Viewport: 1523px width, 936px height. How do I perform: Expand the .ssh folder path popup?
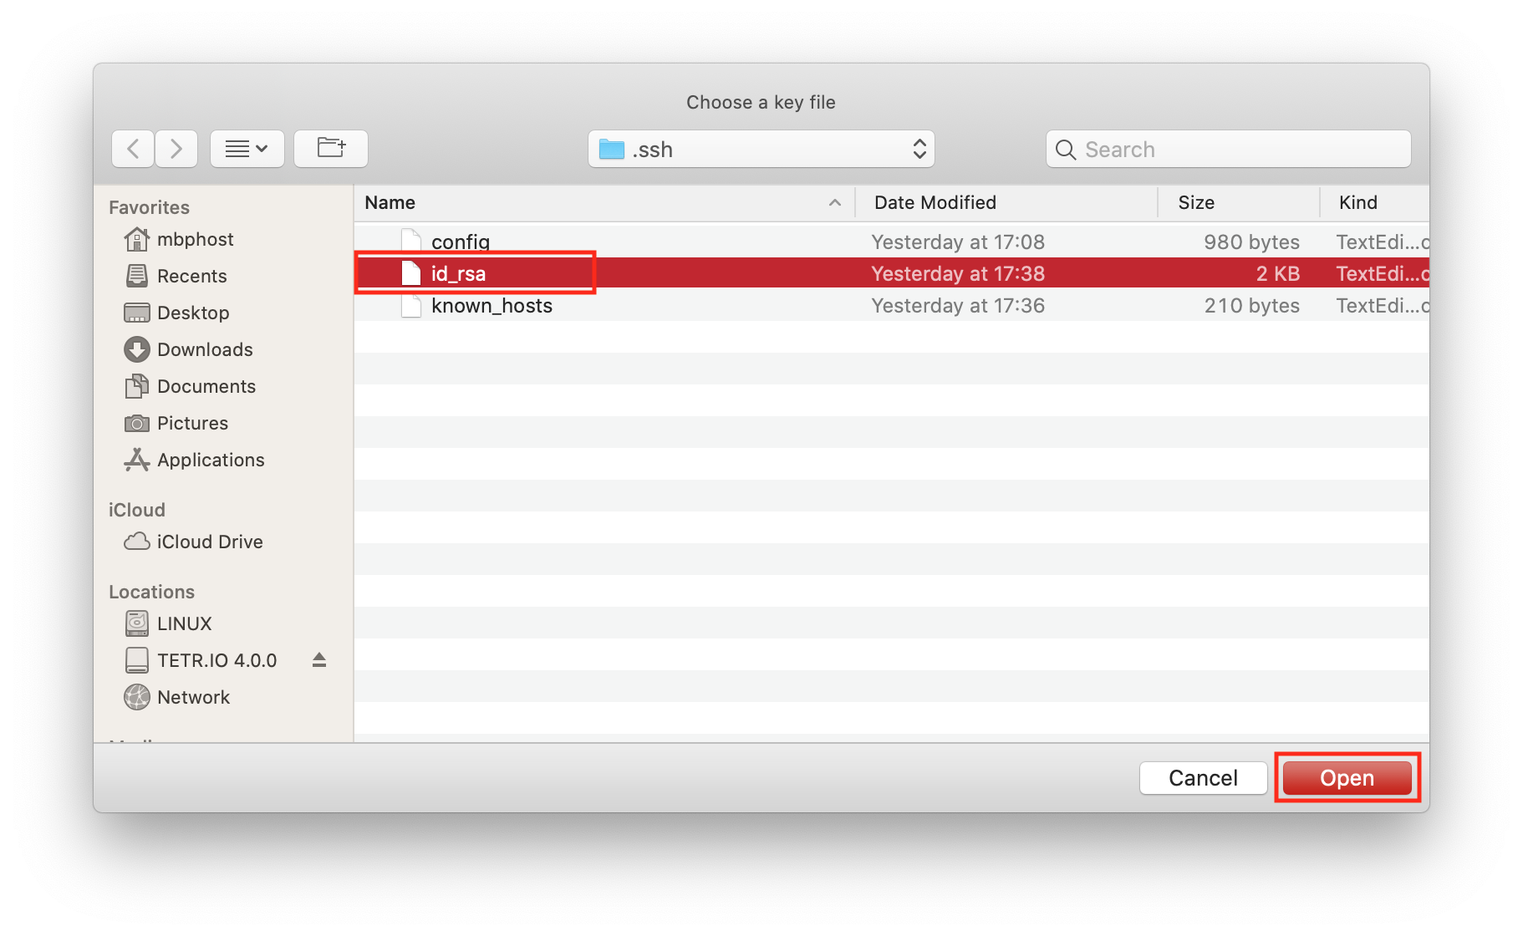[x=761, y=149]
